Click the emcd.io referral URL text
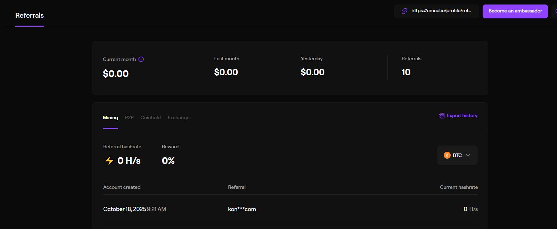 click(x=441, y=11)
